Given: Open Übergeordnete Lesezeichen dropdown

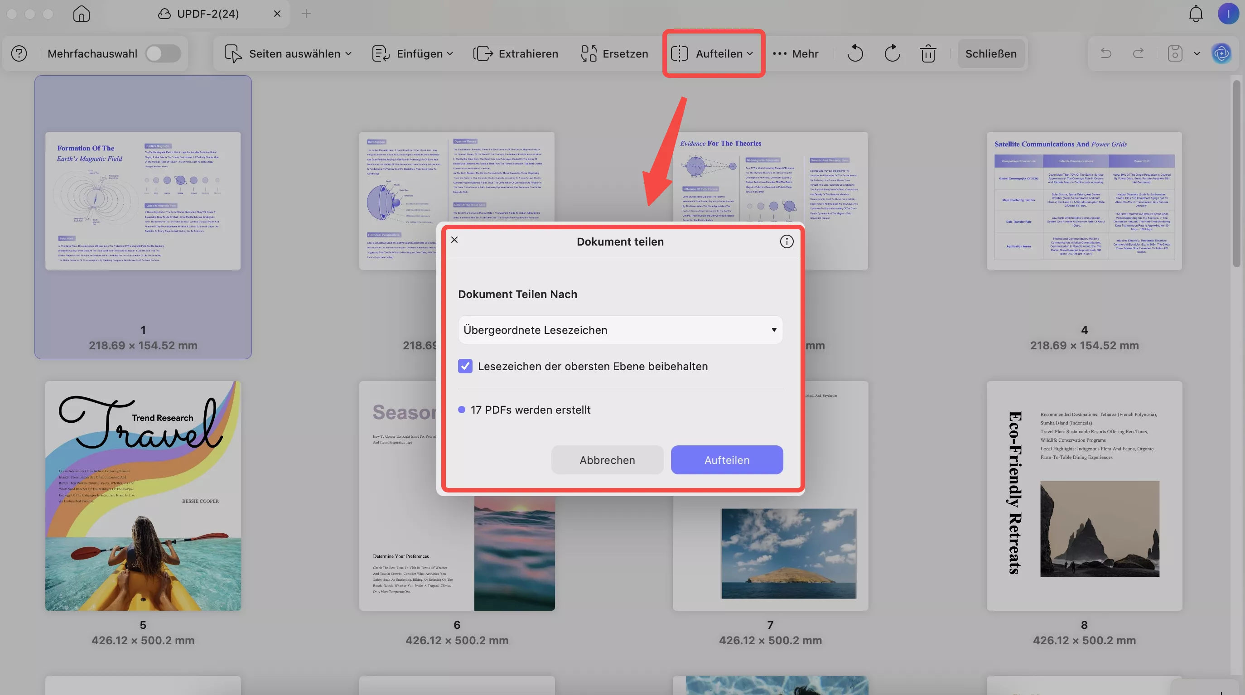Looking at the screenshot, I should point(620,330).
